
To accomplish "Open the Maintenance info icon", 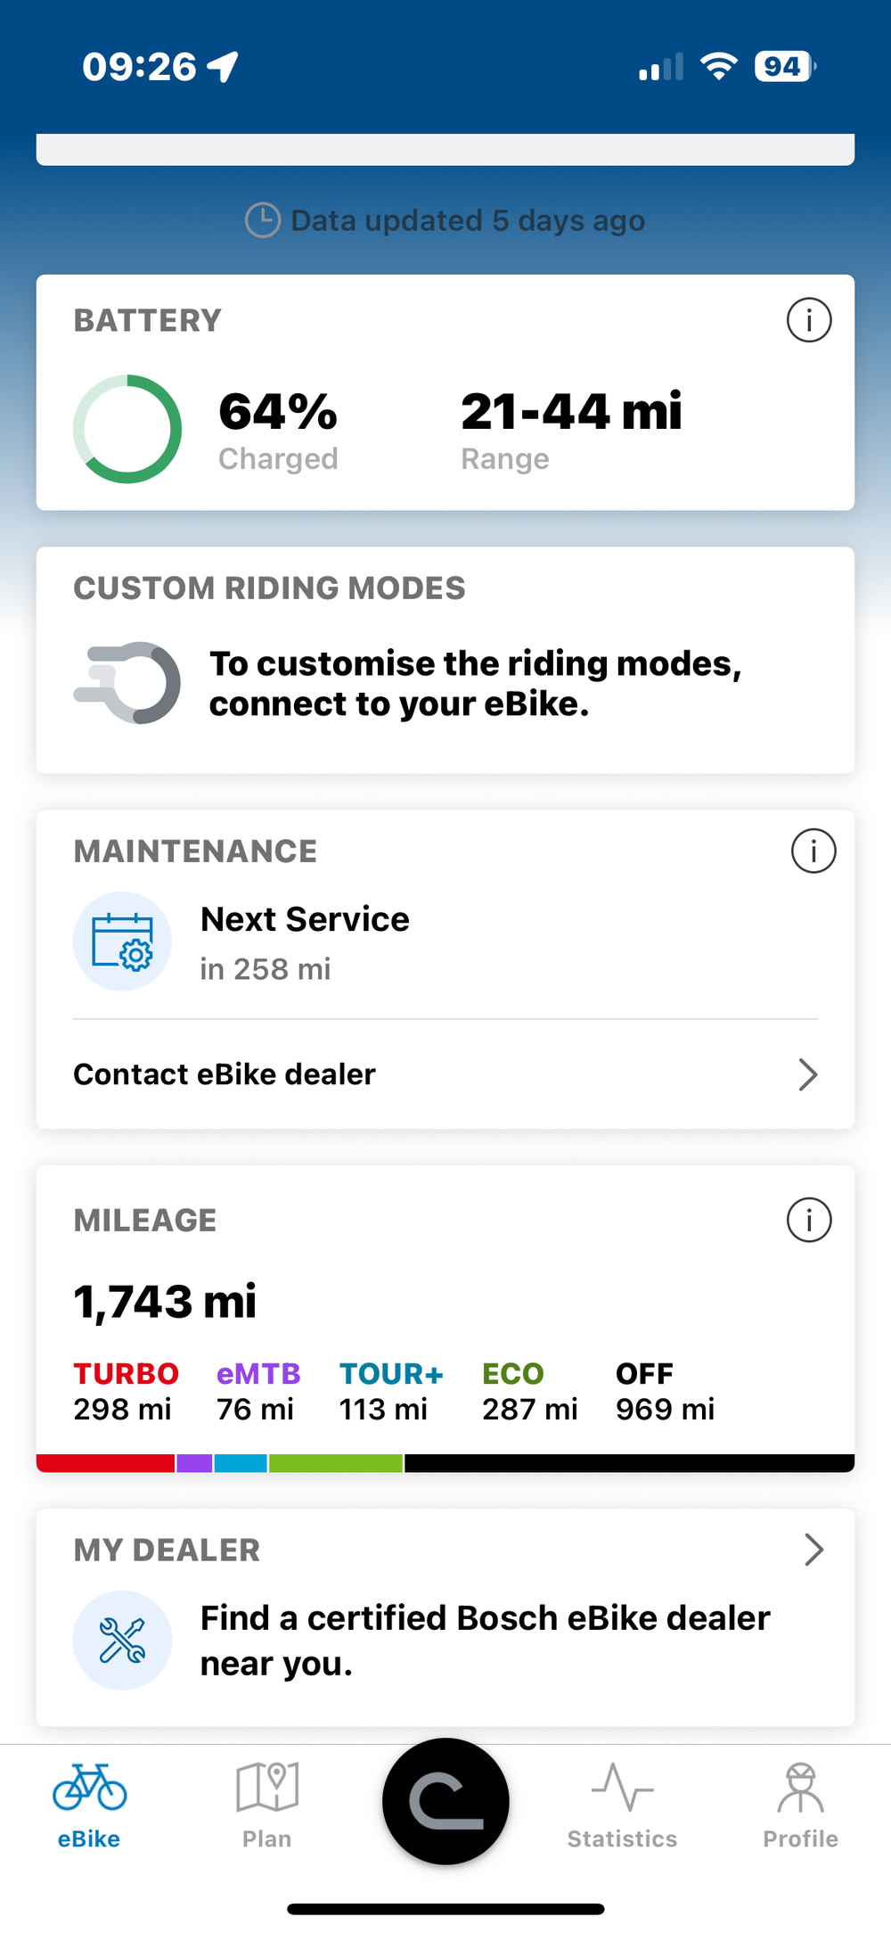I will [x=813, y=851].
